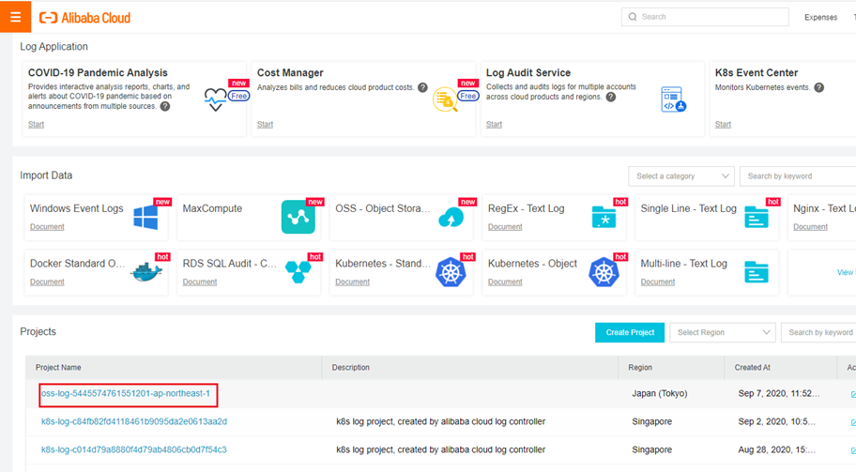Open help tooltip for Cost Manager

[422, 87]
